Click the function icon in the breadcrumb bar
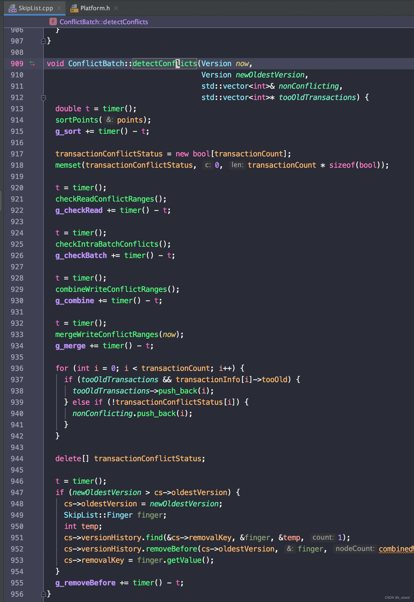 pyautogui.click(x=53, y=21)
